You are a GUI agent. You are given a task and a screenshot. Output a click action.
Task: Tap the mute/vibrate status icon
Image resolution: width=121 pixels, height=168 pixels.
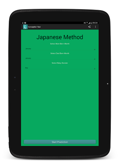point(85,23)
